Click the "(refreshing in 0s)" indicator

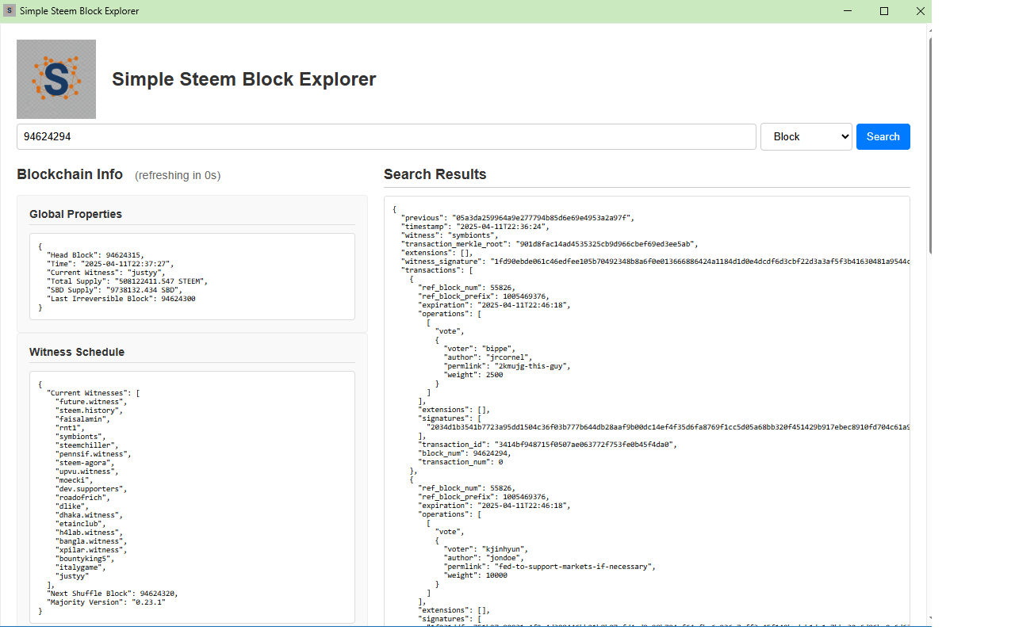[178, 175]
